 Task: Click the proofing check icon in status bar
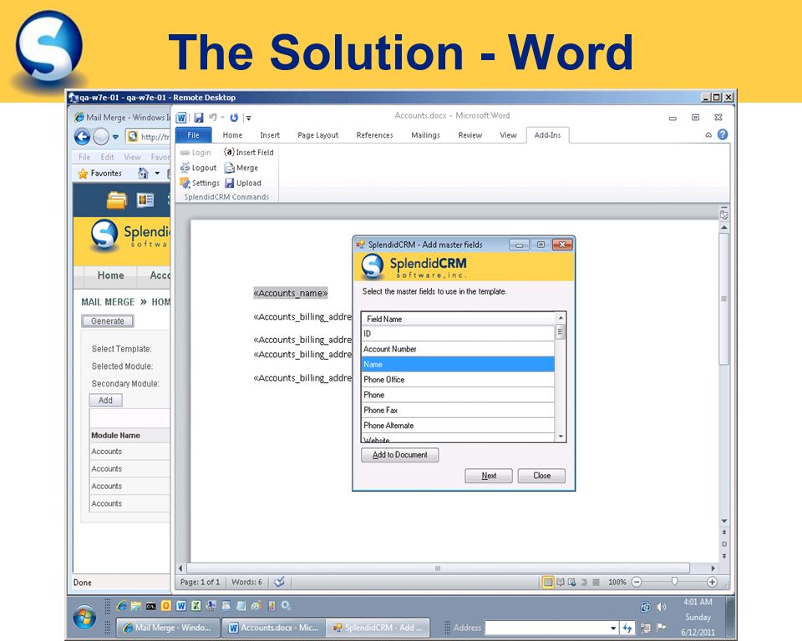pos(279,582)
